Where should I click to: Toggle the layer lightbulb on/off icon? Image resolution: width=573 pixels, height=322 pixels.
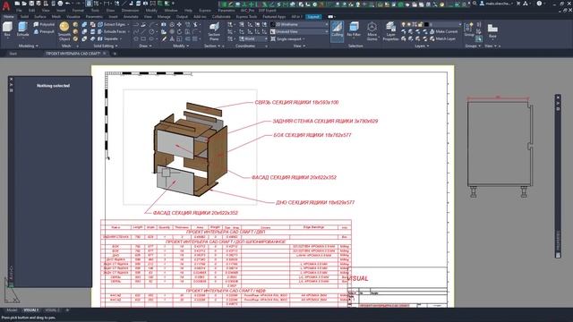404,24
